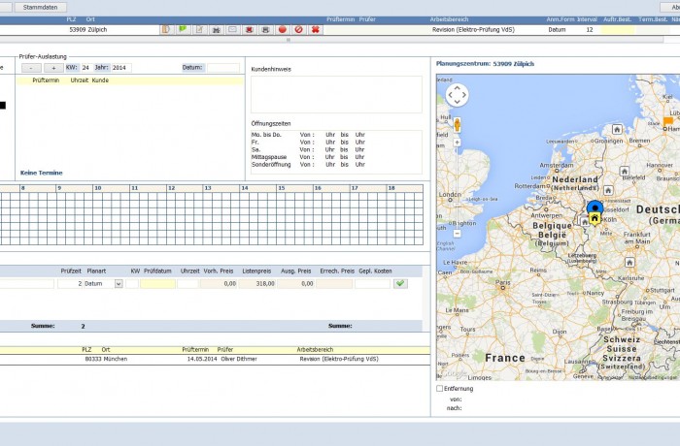Viewport: 680px width, 446px height.
Task: Select the Street View pegman icon
Action: point(457,124)
